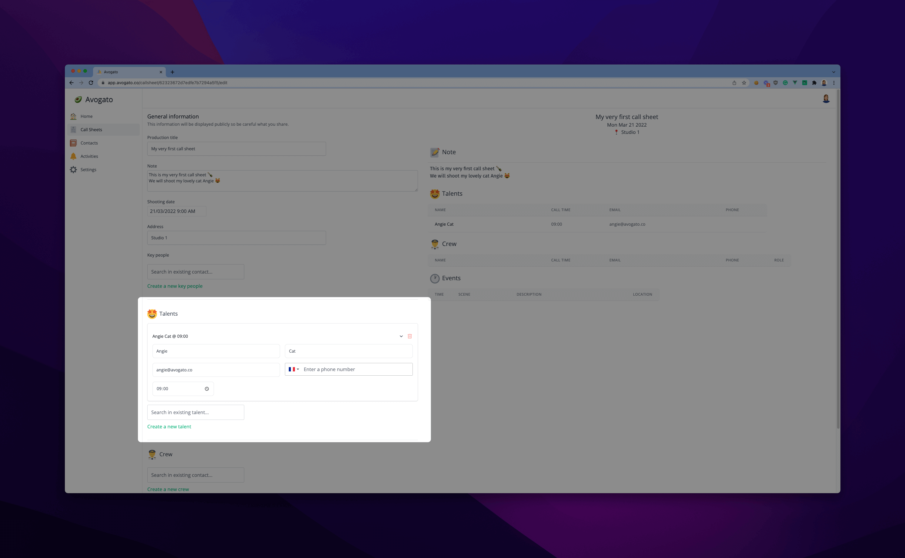905x558 pixels.
Task: Click the talent first name field 'Angie'
Action: (216, 351)
